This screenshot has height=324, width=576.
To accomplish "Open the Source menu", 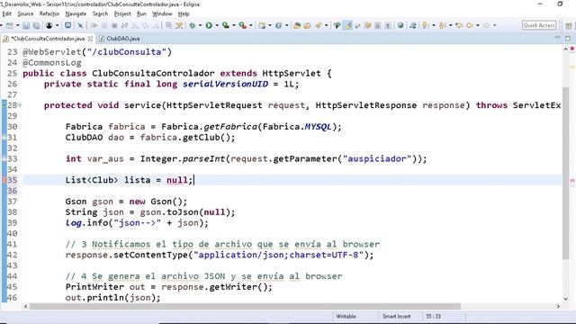I will coord(25,14).
